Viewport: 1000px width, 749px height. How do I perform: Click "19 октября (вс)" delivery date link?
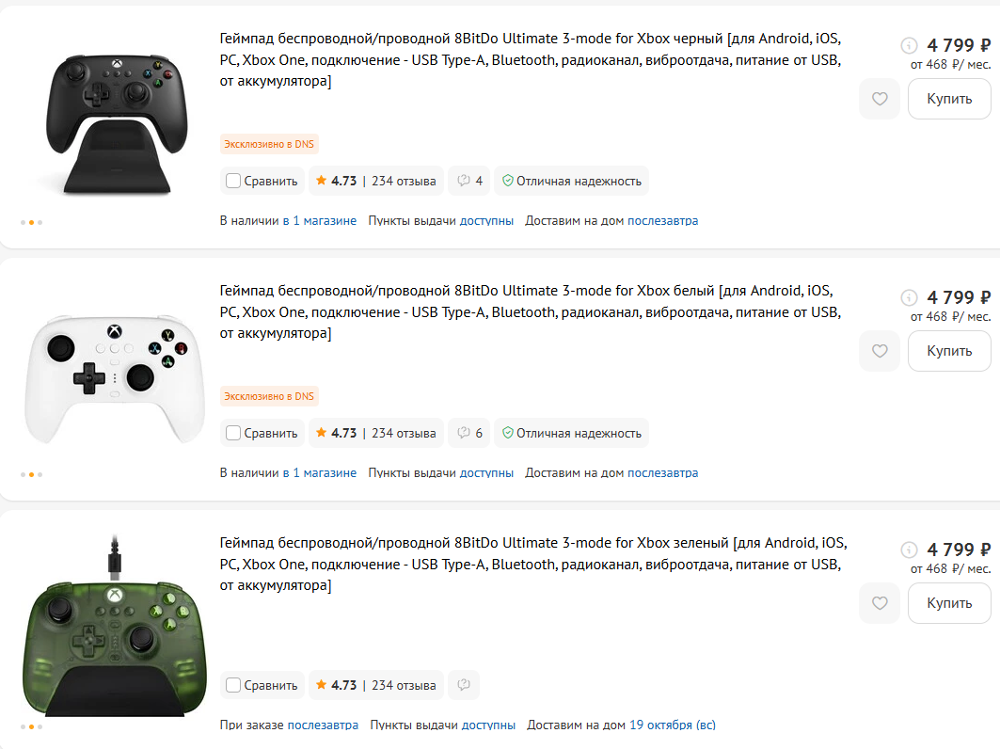(x=672, y=725)
